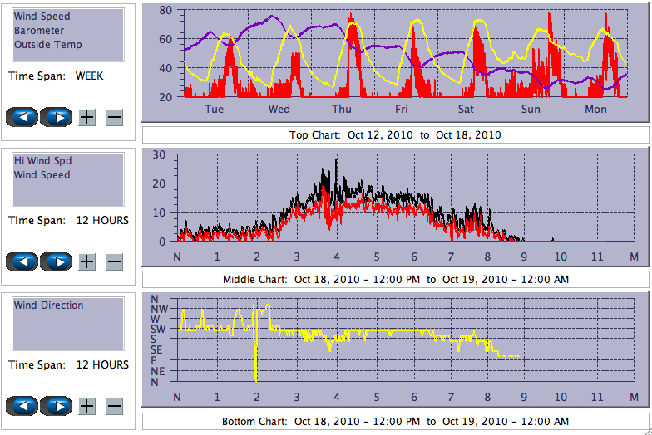Viewport: 652px width, 435px height.
Task: Click the top chart back arrow button
Action: pyautogui.click(x=22, y=117)
